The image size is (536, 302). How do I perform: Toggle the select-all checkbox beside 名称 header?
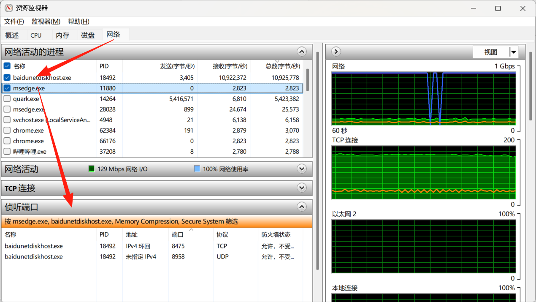point(7,66)
